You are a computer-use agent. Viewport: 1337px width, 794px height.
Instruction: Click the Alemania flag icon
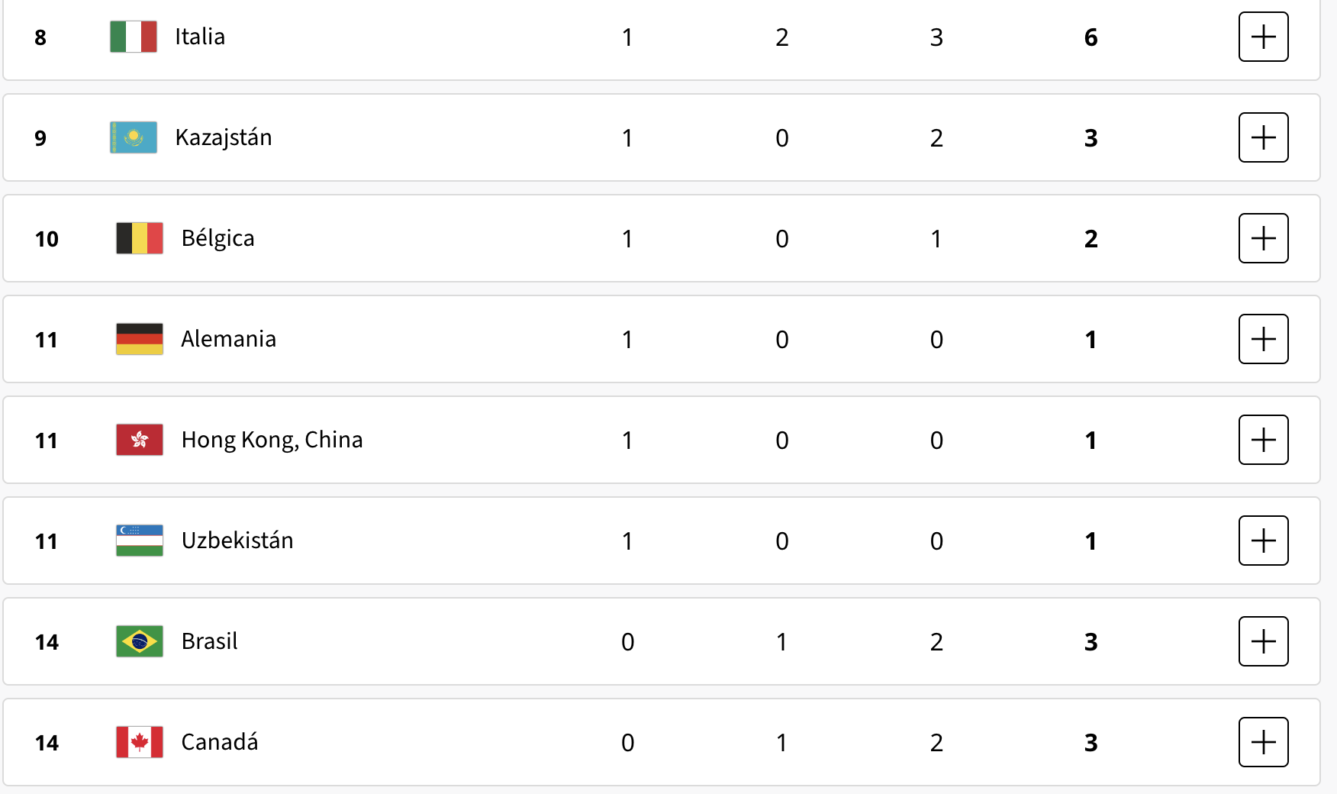[x=140, y=339]
